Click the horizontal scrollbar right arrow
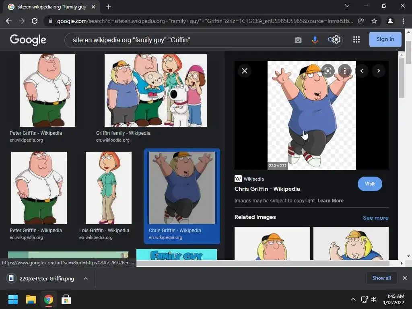 402,263
